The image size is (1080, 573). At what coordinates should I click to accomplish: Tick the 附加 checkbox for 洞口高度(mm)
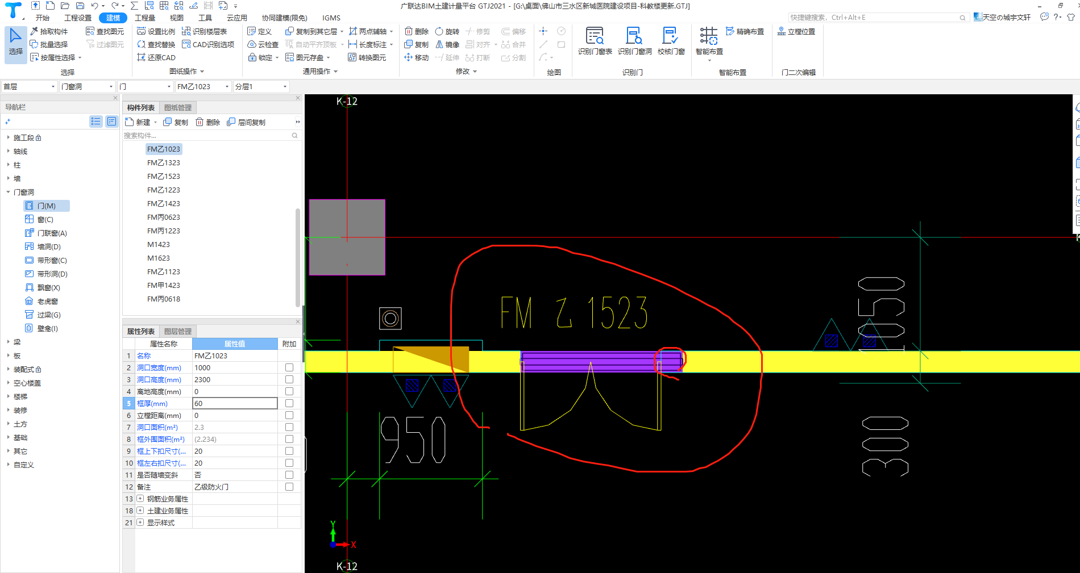(x=289, y=379)
